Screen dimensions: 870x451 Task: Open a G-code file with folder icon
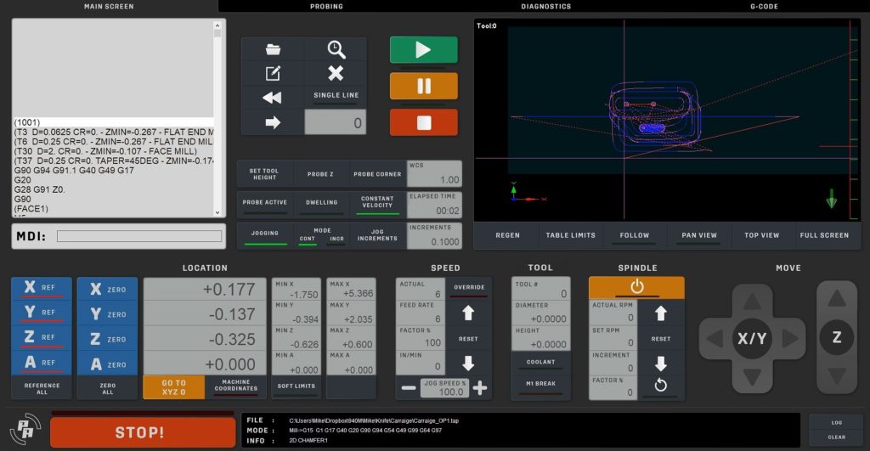coord(273,49)
